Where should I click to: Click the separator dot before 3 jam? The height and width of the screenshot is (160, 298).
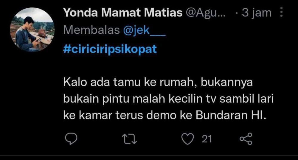coord(237,13)
